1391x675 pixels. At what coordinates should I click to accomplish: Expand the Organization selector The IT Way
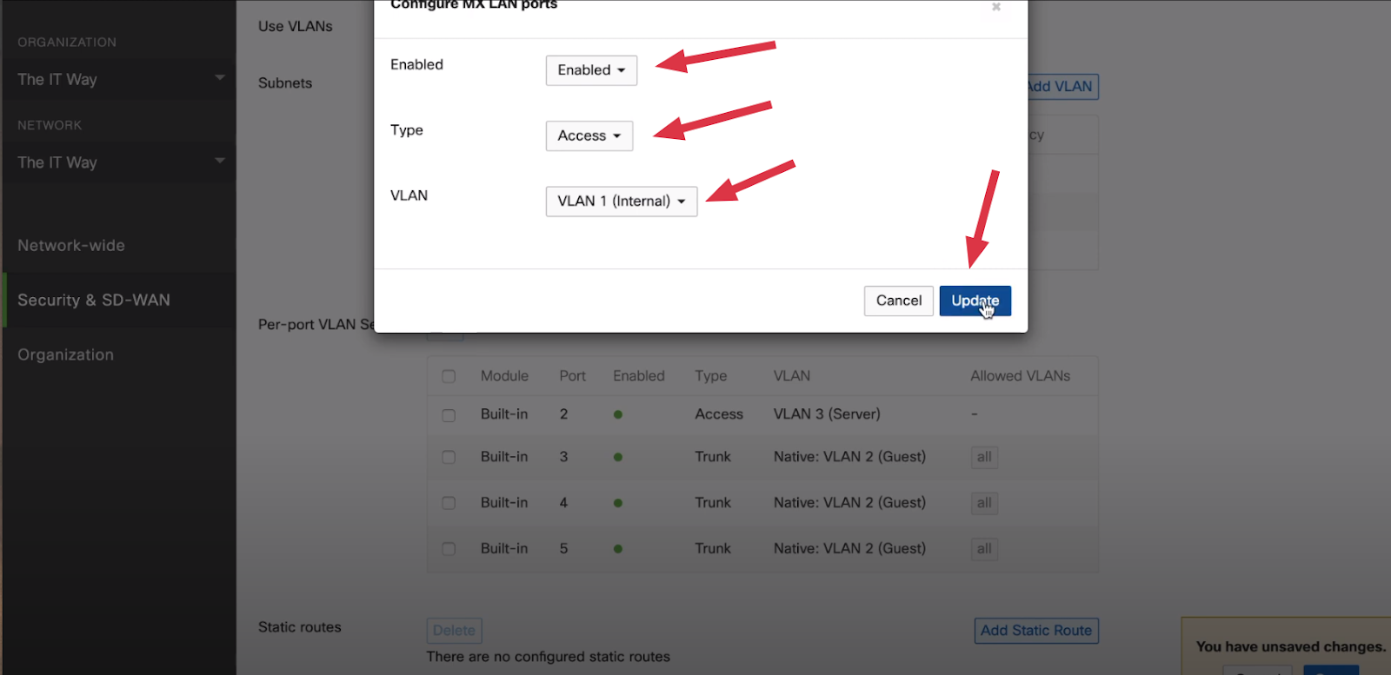pyautogui.click(x=119, y=79)
